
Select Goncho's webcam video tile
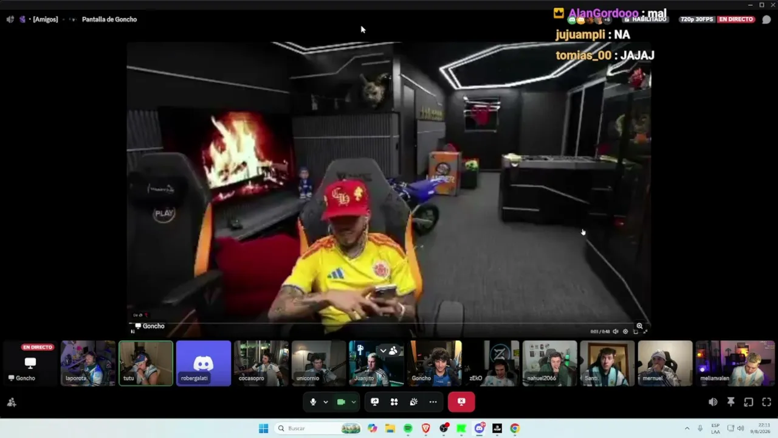coord(435,363)
